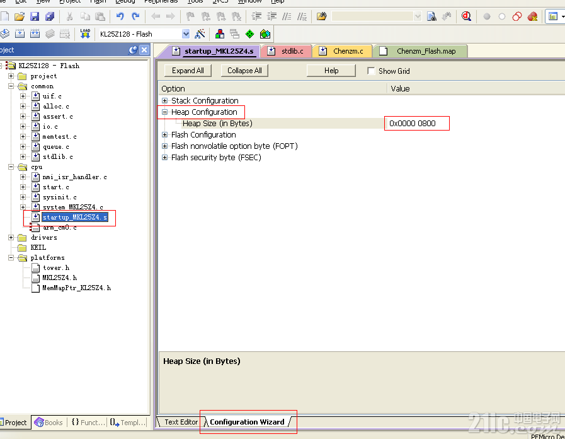Switch to the Chenzm.c editor tab
This screenshot has width=565, height=439.
tap(342, 51)
